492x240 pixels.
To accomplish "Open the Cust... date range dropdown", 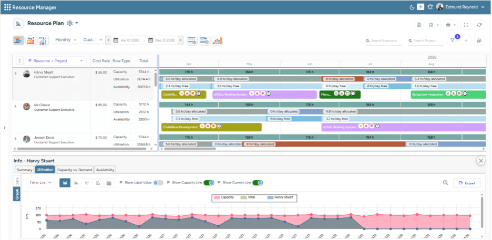I will [x=93, y=40].
